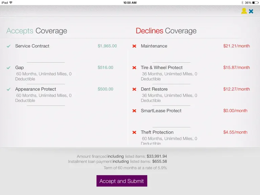
Task: Tap the battery indicator icon
Action: 255,3
